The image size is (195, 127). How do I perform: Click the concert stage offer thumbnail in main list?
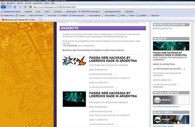74,99
